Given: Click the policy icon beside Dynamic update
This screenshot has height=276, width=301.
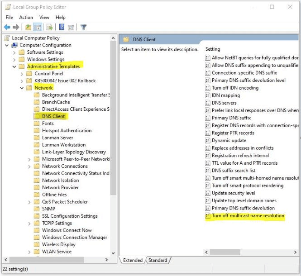Looking at the screenshot, I should [x=207, y=141].
